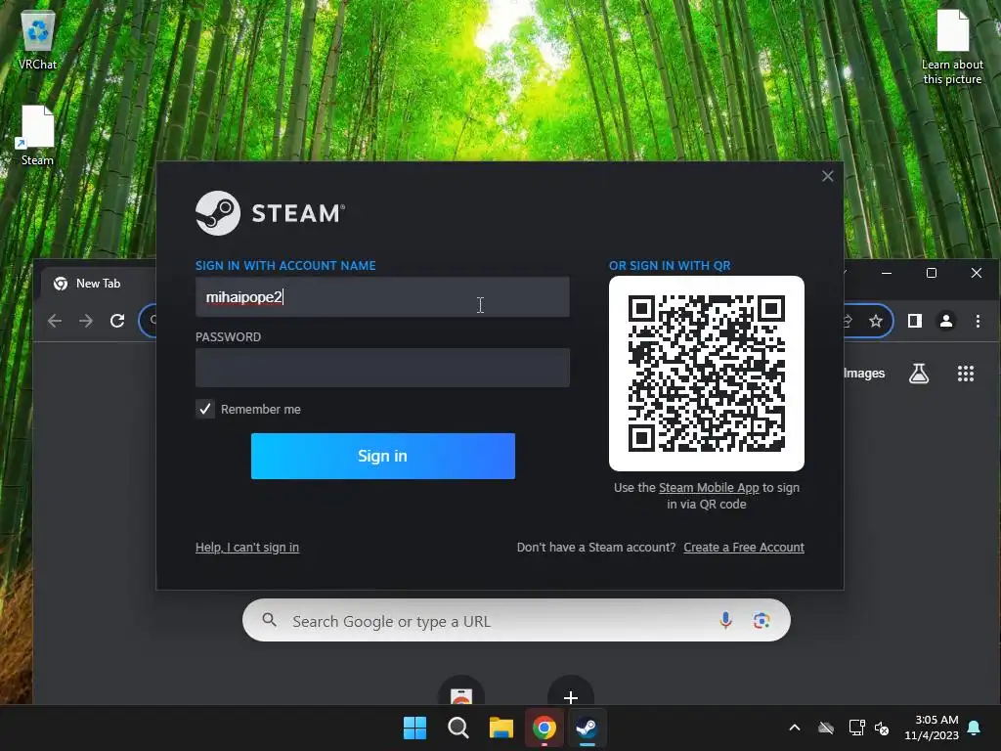Open the taskbar Search icon

(x=457, y=728)
